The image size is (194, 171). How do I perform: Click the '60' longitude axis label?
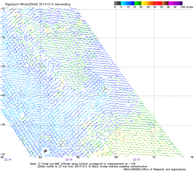pos(2,157)
